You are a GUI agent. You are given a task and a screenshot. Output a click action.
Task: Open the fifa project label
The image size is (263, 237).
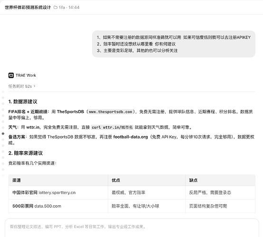coord(62,8)
